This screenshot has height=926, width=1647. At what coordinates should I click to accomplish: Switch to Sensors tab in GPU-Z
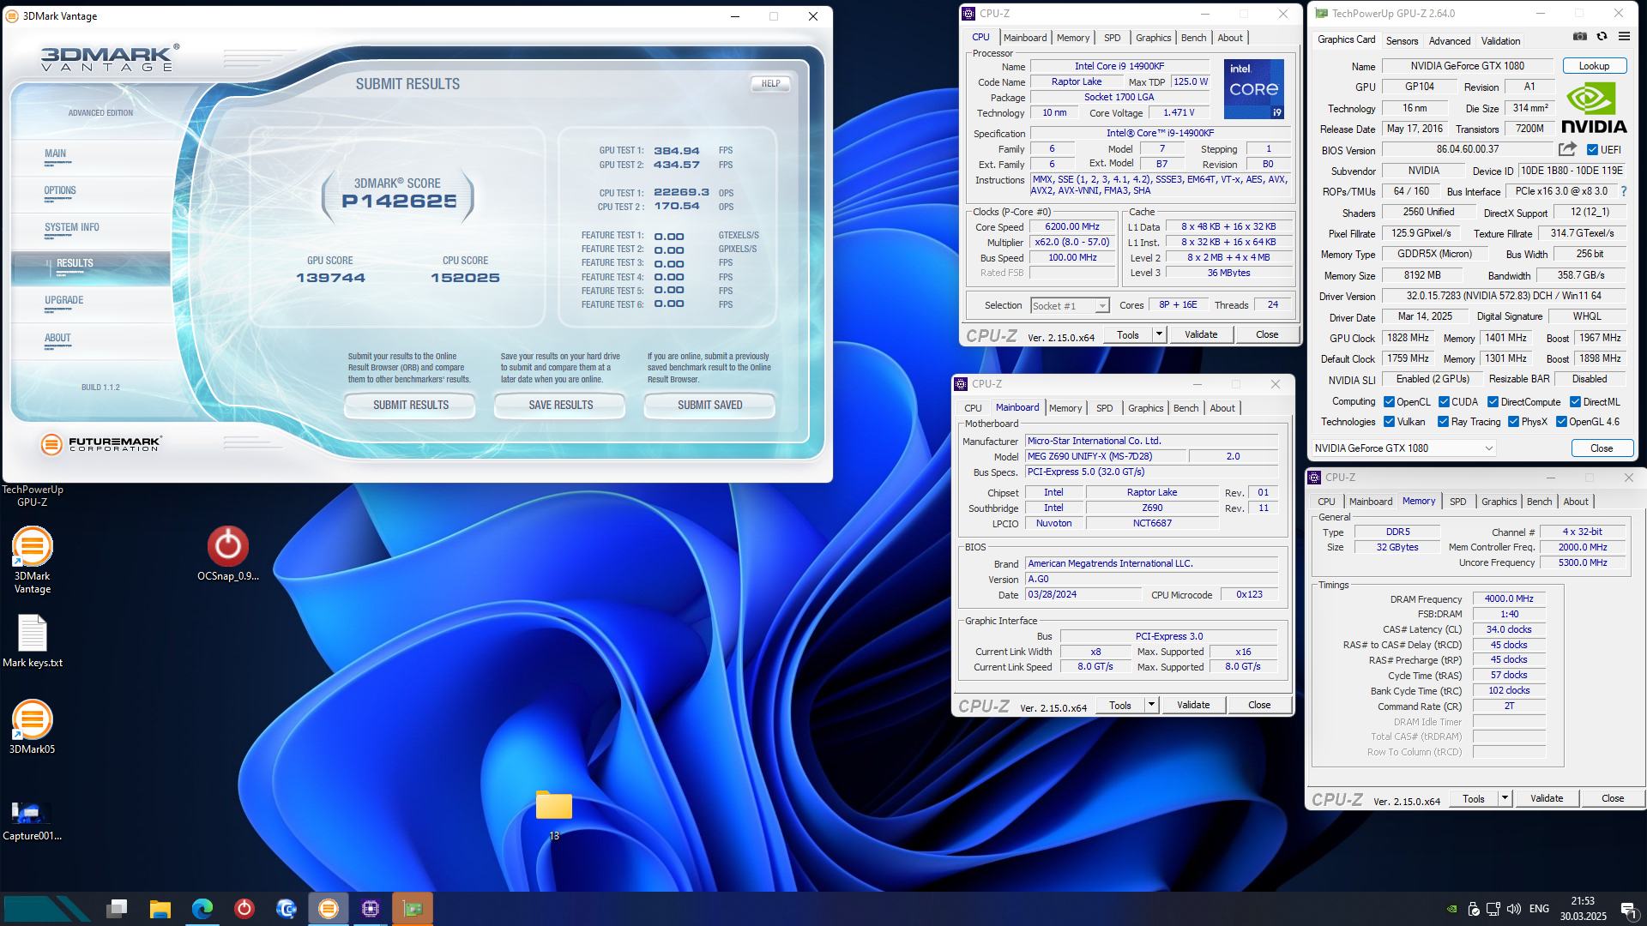click(1402, 40)
